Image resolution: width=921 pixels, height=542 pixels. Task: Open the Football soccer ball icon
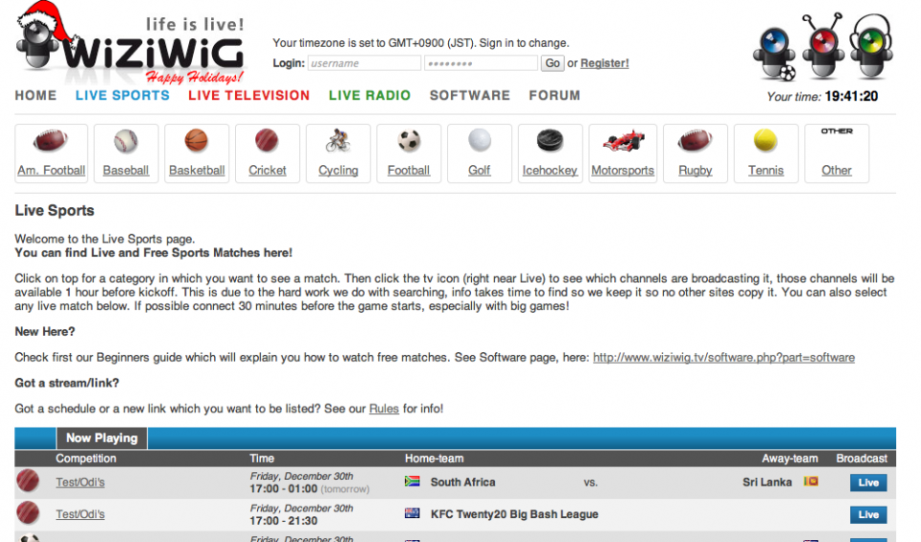(409, 141)
